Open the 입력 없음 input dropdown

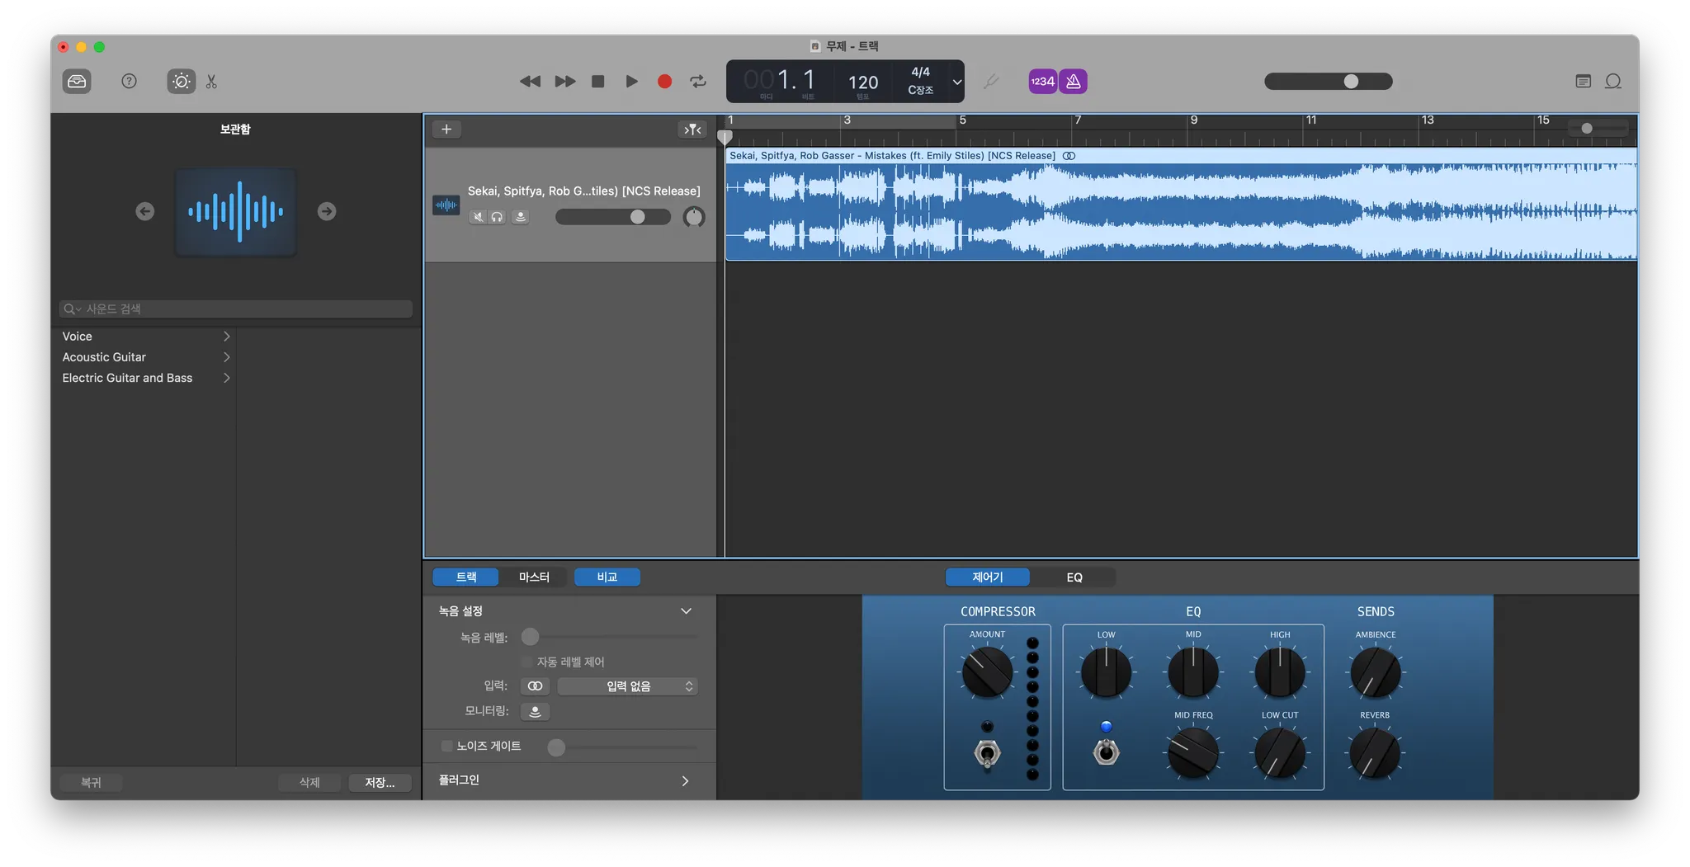(627, 686)
